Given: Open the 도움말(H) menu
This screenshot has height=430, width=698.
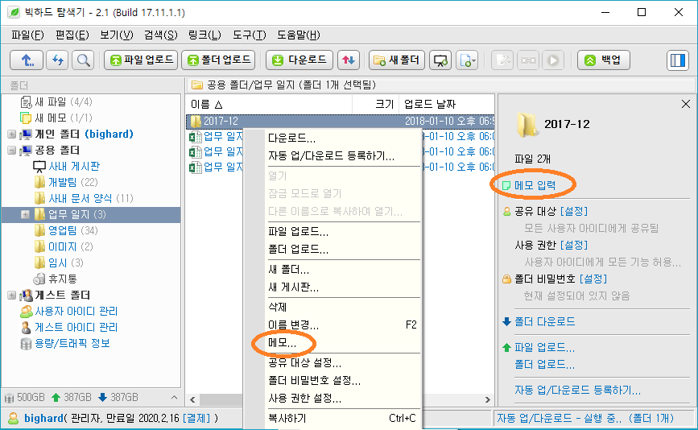Looking at the screenshot, I should (298, 35).
